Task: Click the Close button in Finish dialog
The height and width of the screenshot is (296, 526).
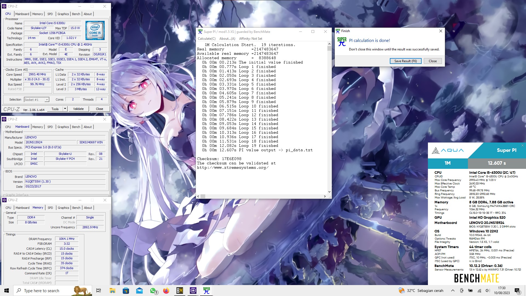Action: coord(433,61)
